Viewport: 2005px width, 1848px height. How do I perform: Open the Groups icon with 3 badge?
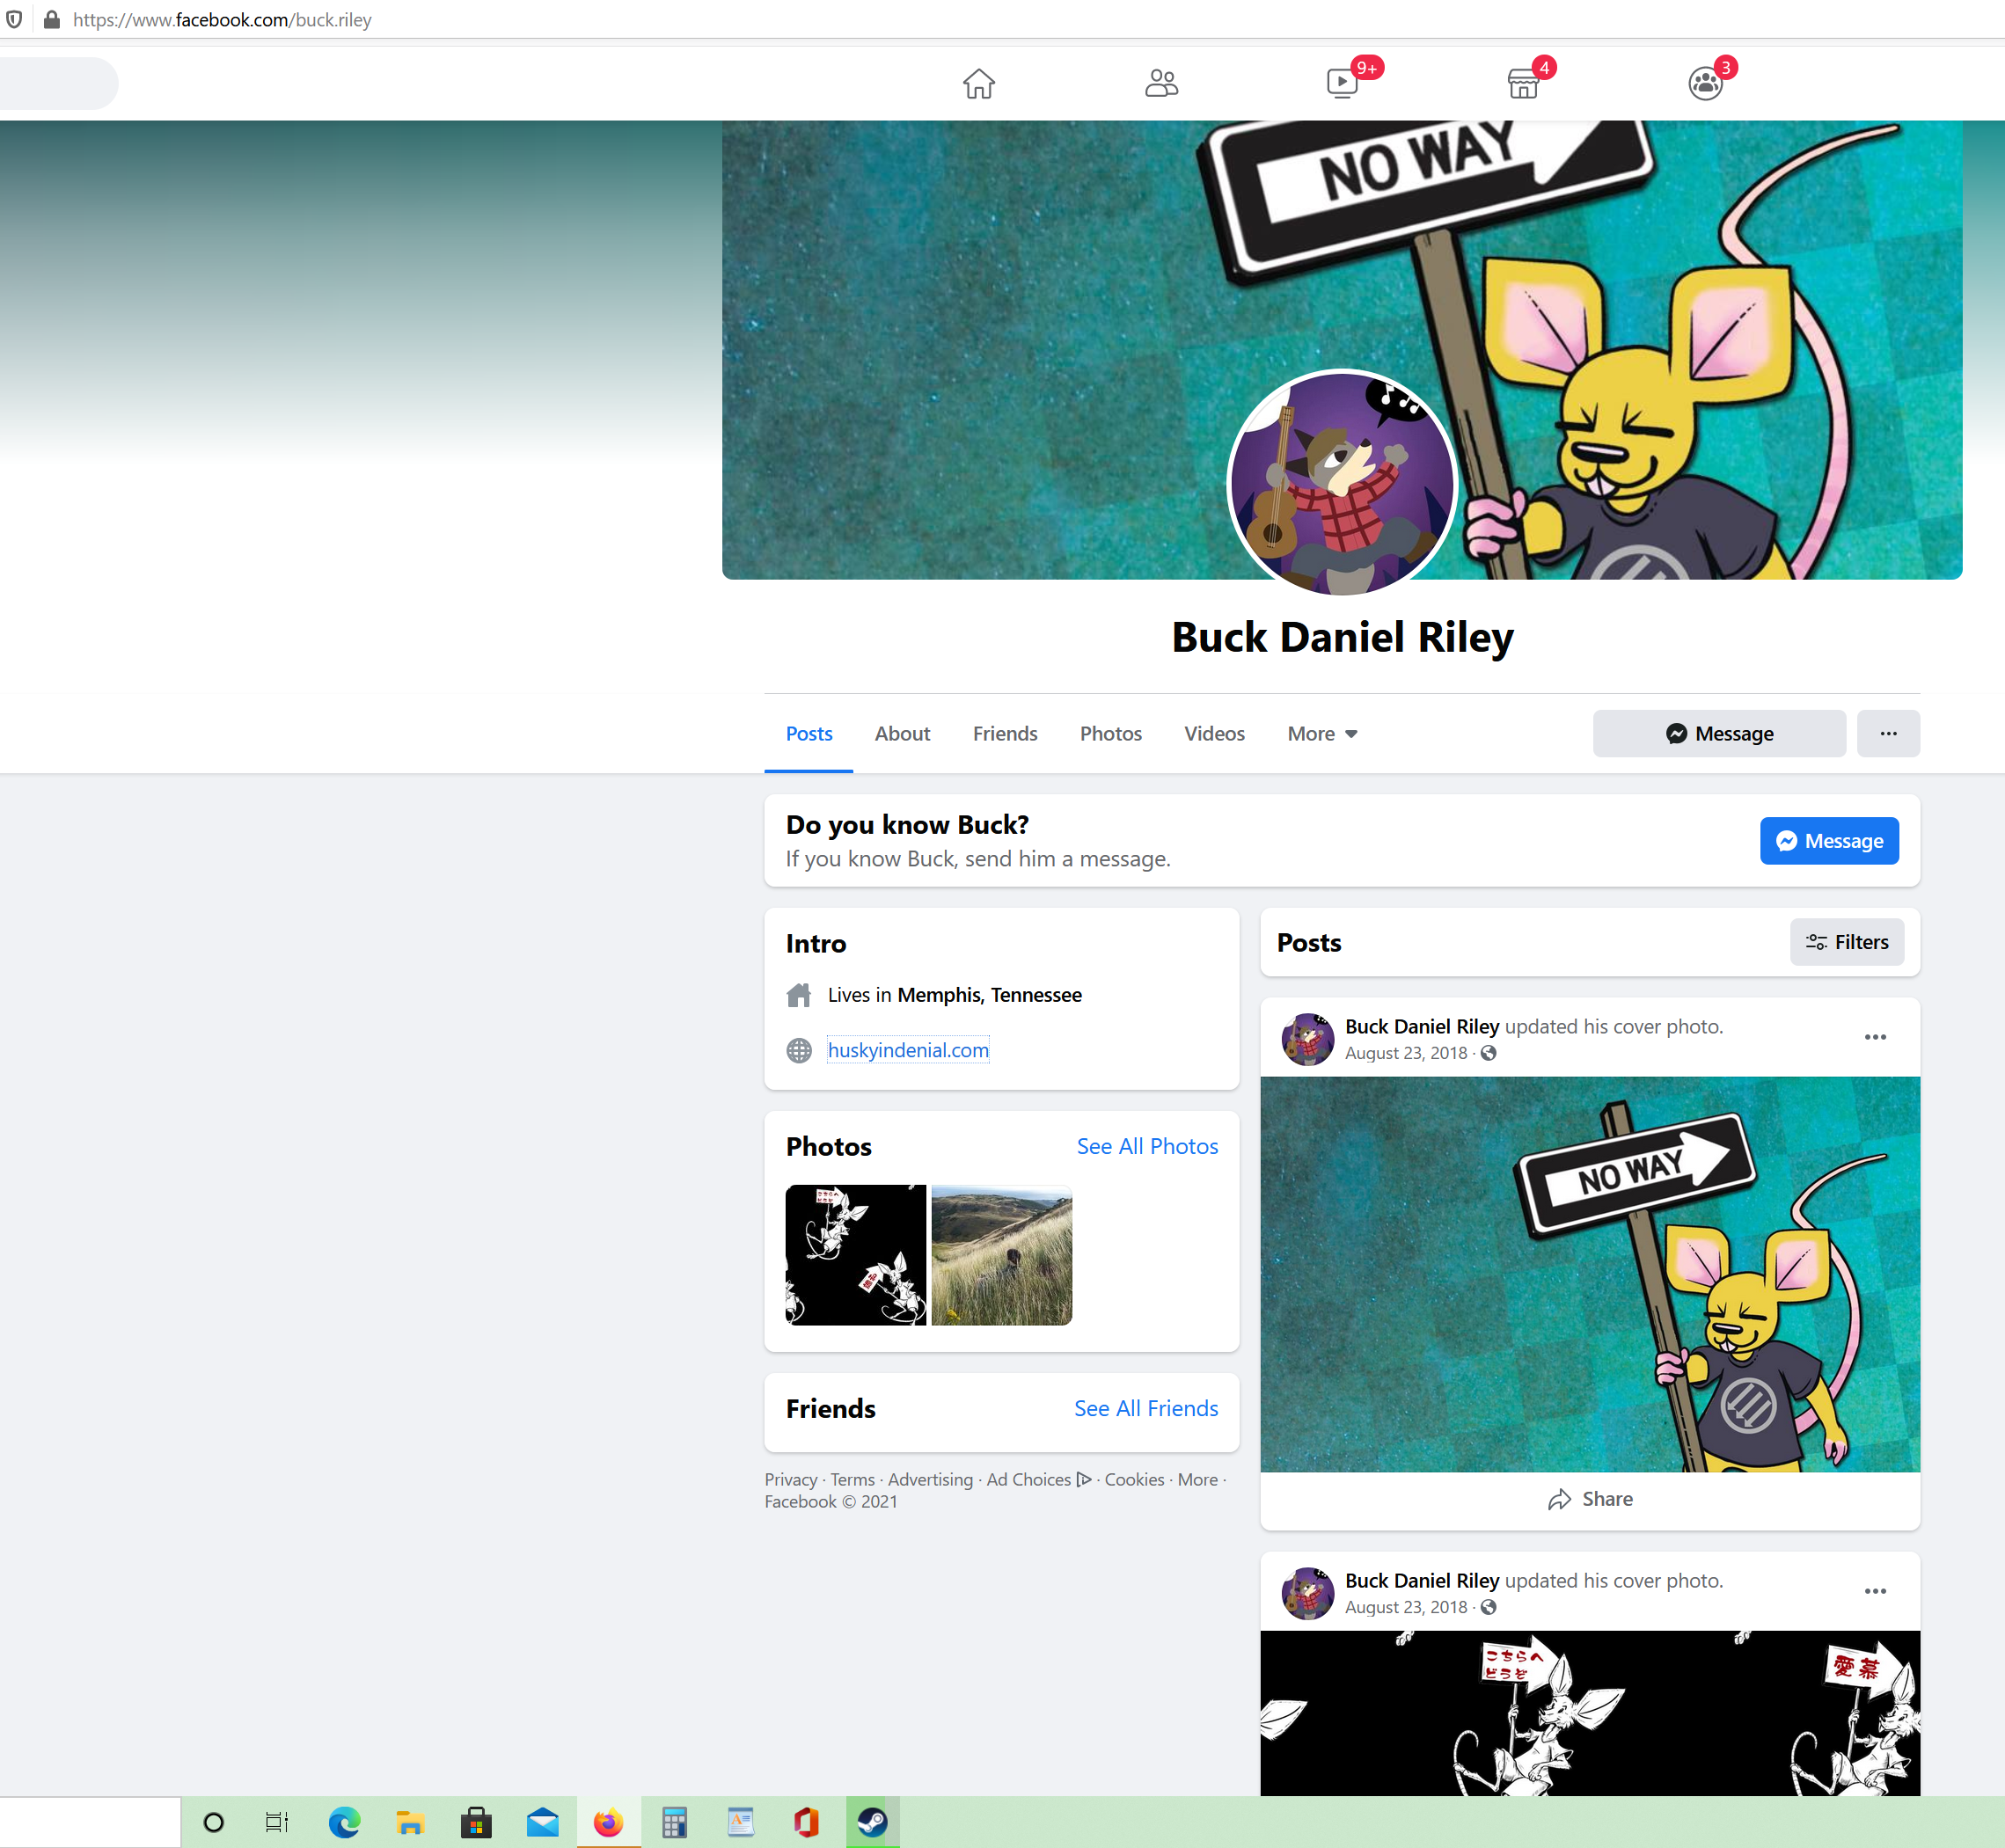pyautogui.click(x=1705, y=83)
